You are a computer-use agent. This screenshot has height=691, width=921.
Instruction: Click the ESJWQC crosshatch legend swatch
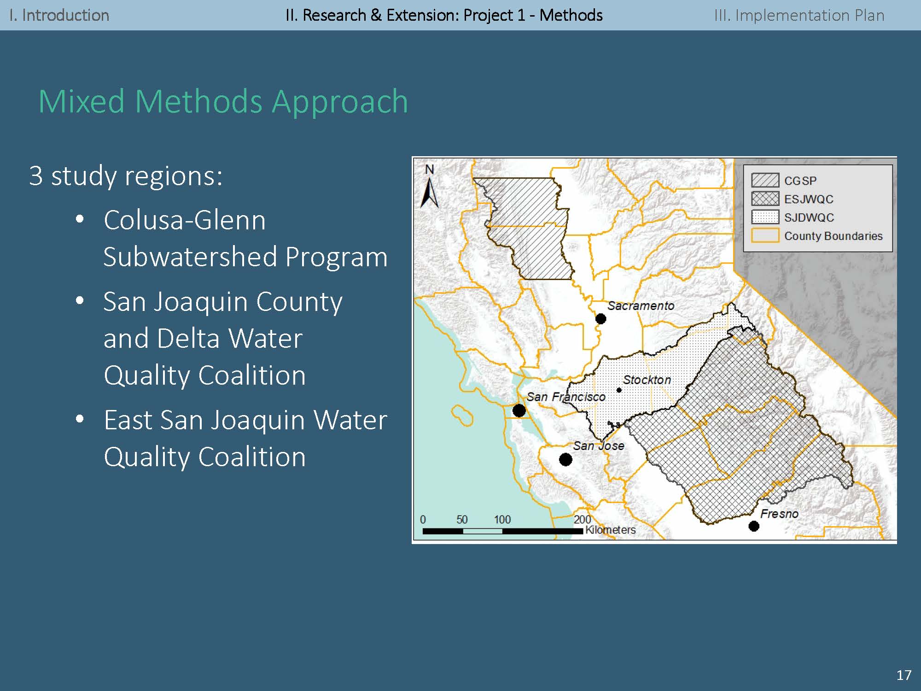765,199
